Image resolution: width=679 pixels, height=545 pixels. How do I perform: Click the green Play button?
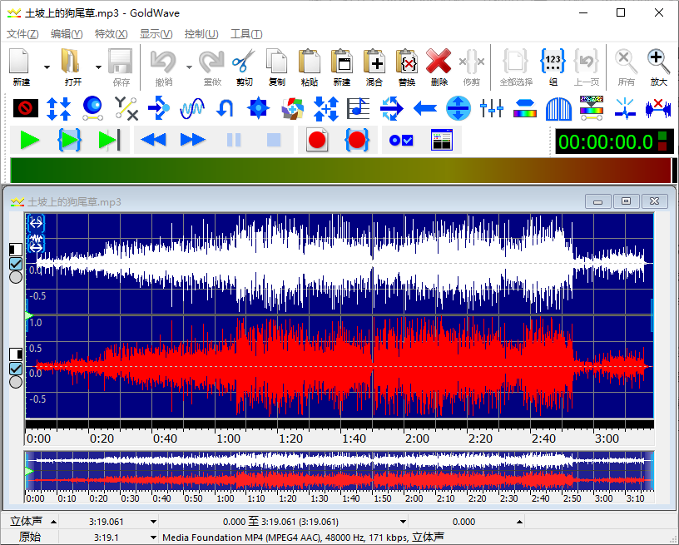[x=30, y=141]
